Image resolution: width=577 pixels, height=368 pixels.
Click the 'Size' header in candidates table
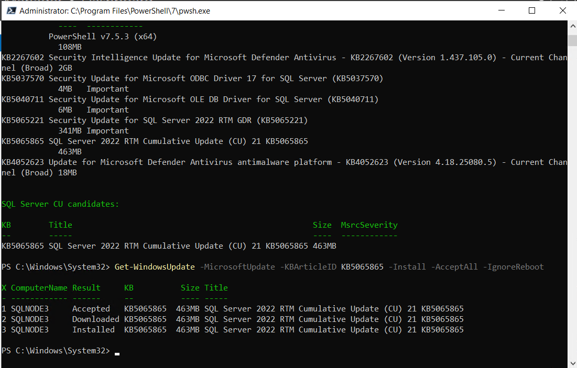(x=322, y=225)
